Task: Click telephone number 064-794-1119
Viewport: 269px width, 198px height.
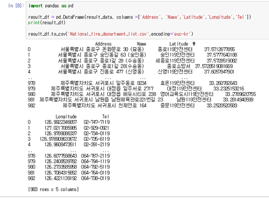Action: pyautogui.click(x=95, y=161)
